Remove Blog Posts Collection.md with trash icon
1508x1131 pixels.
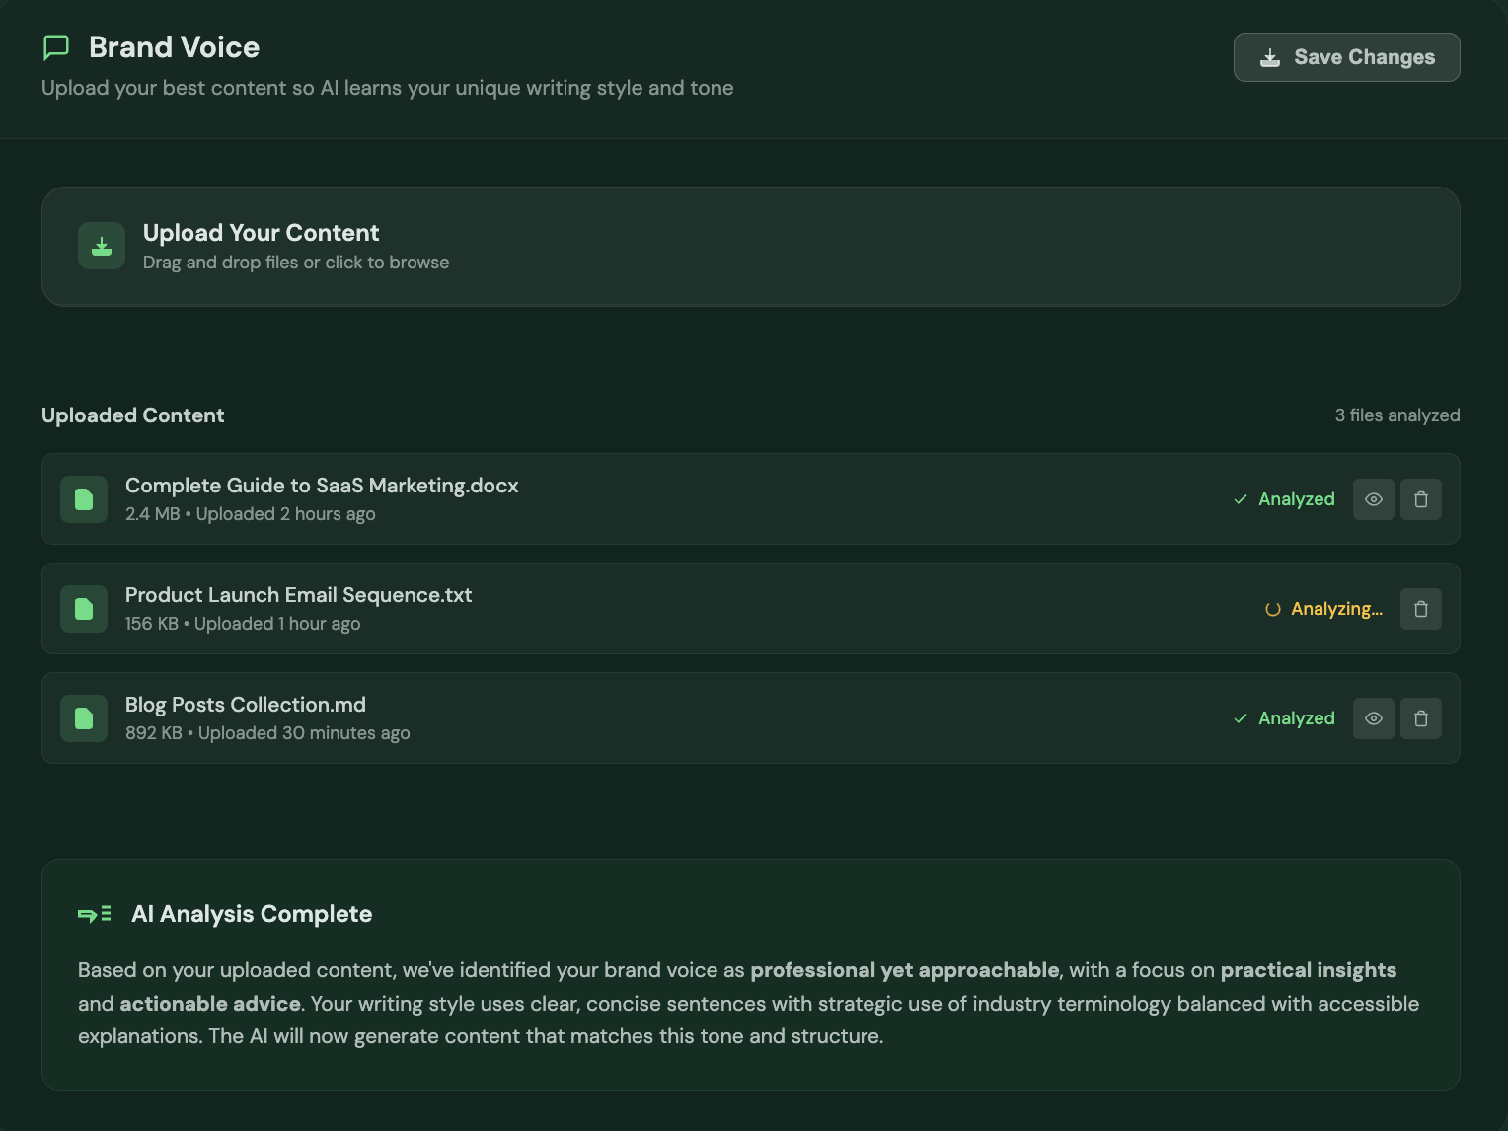pos(1421,718)
